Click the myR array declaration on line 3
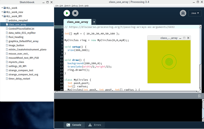The image size is (204, 129). [92, 34]
